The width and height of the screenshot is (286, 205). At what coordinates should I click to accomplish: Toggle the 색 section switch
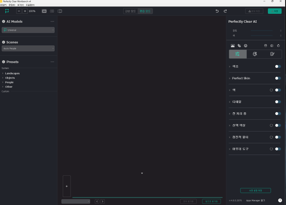(278, 90)
